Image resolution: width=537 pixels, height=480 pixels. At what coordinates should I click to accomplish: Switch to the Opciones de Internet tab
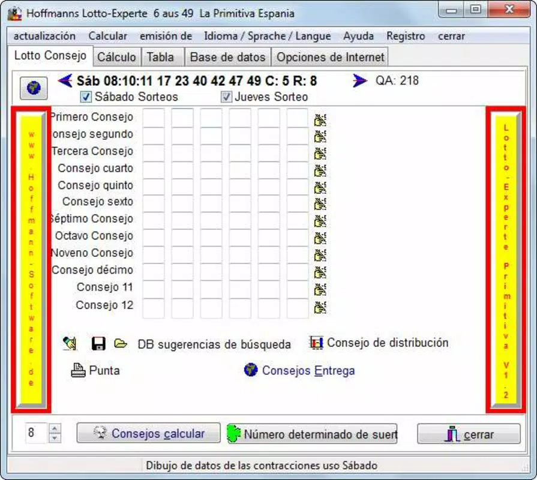coord(330,57)
